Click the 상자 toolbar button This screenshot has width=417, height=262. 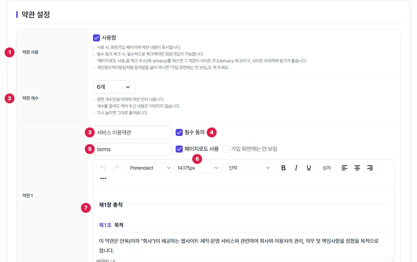pyautogui.click(x=327, y=168)
